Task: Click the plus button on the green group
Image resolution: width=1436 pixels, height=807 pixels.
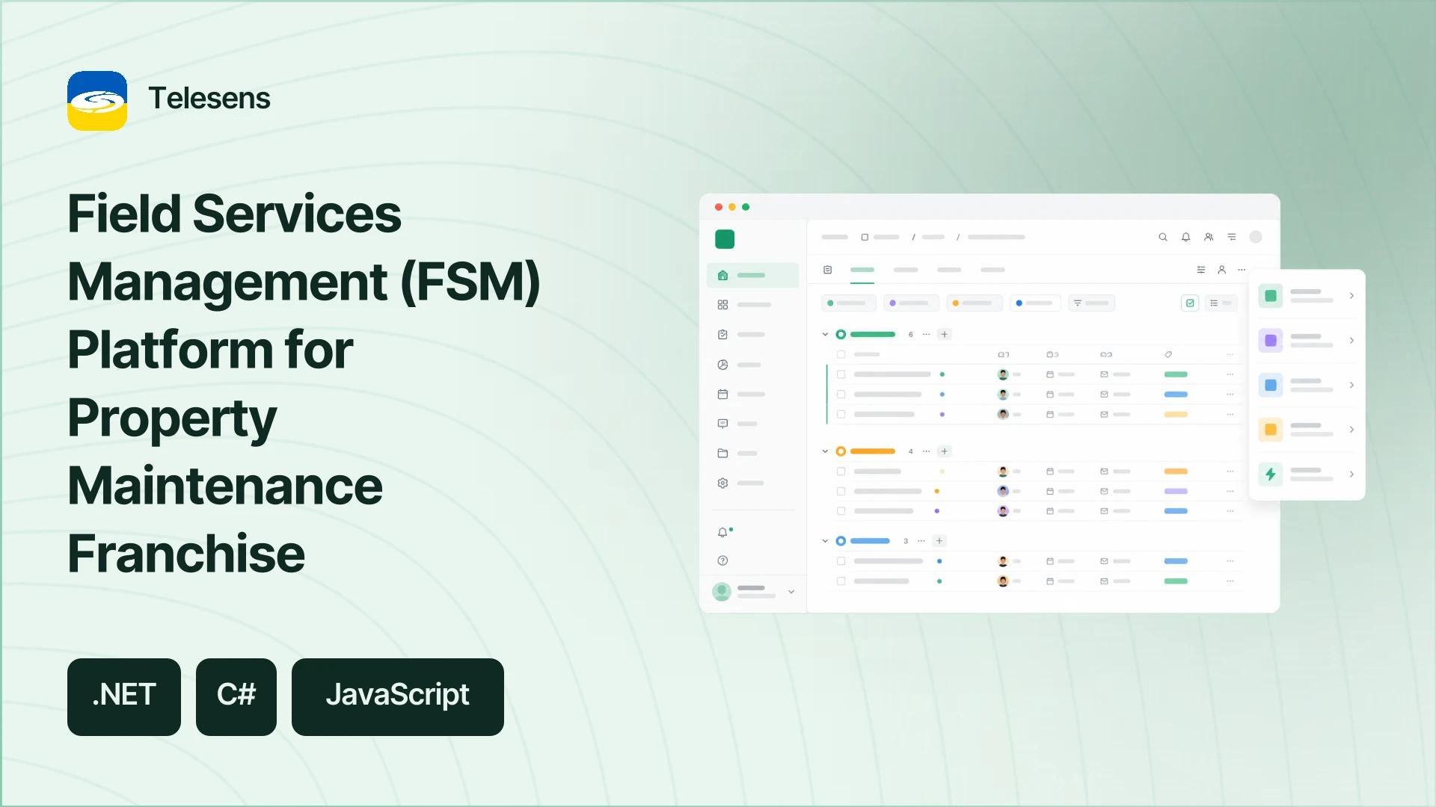Action: (x=945, y=334)
